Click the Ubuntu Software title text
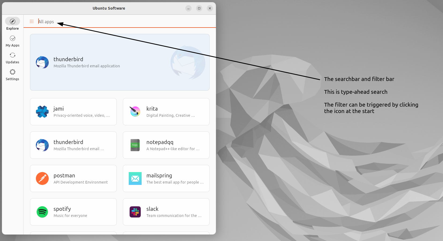This screenshot has width=443, height=241. pos(109,8)
